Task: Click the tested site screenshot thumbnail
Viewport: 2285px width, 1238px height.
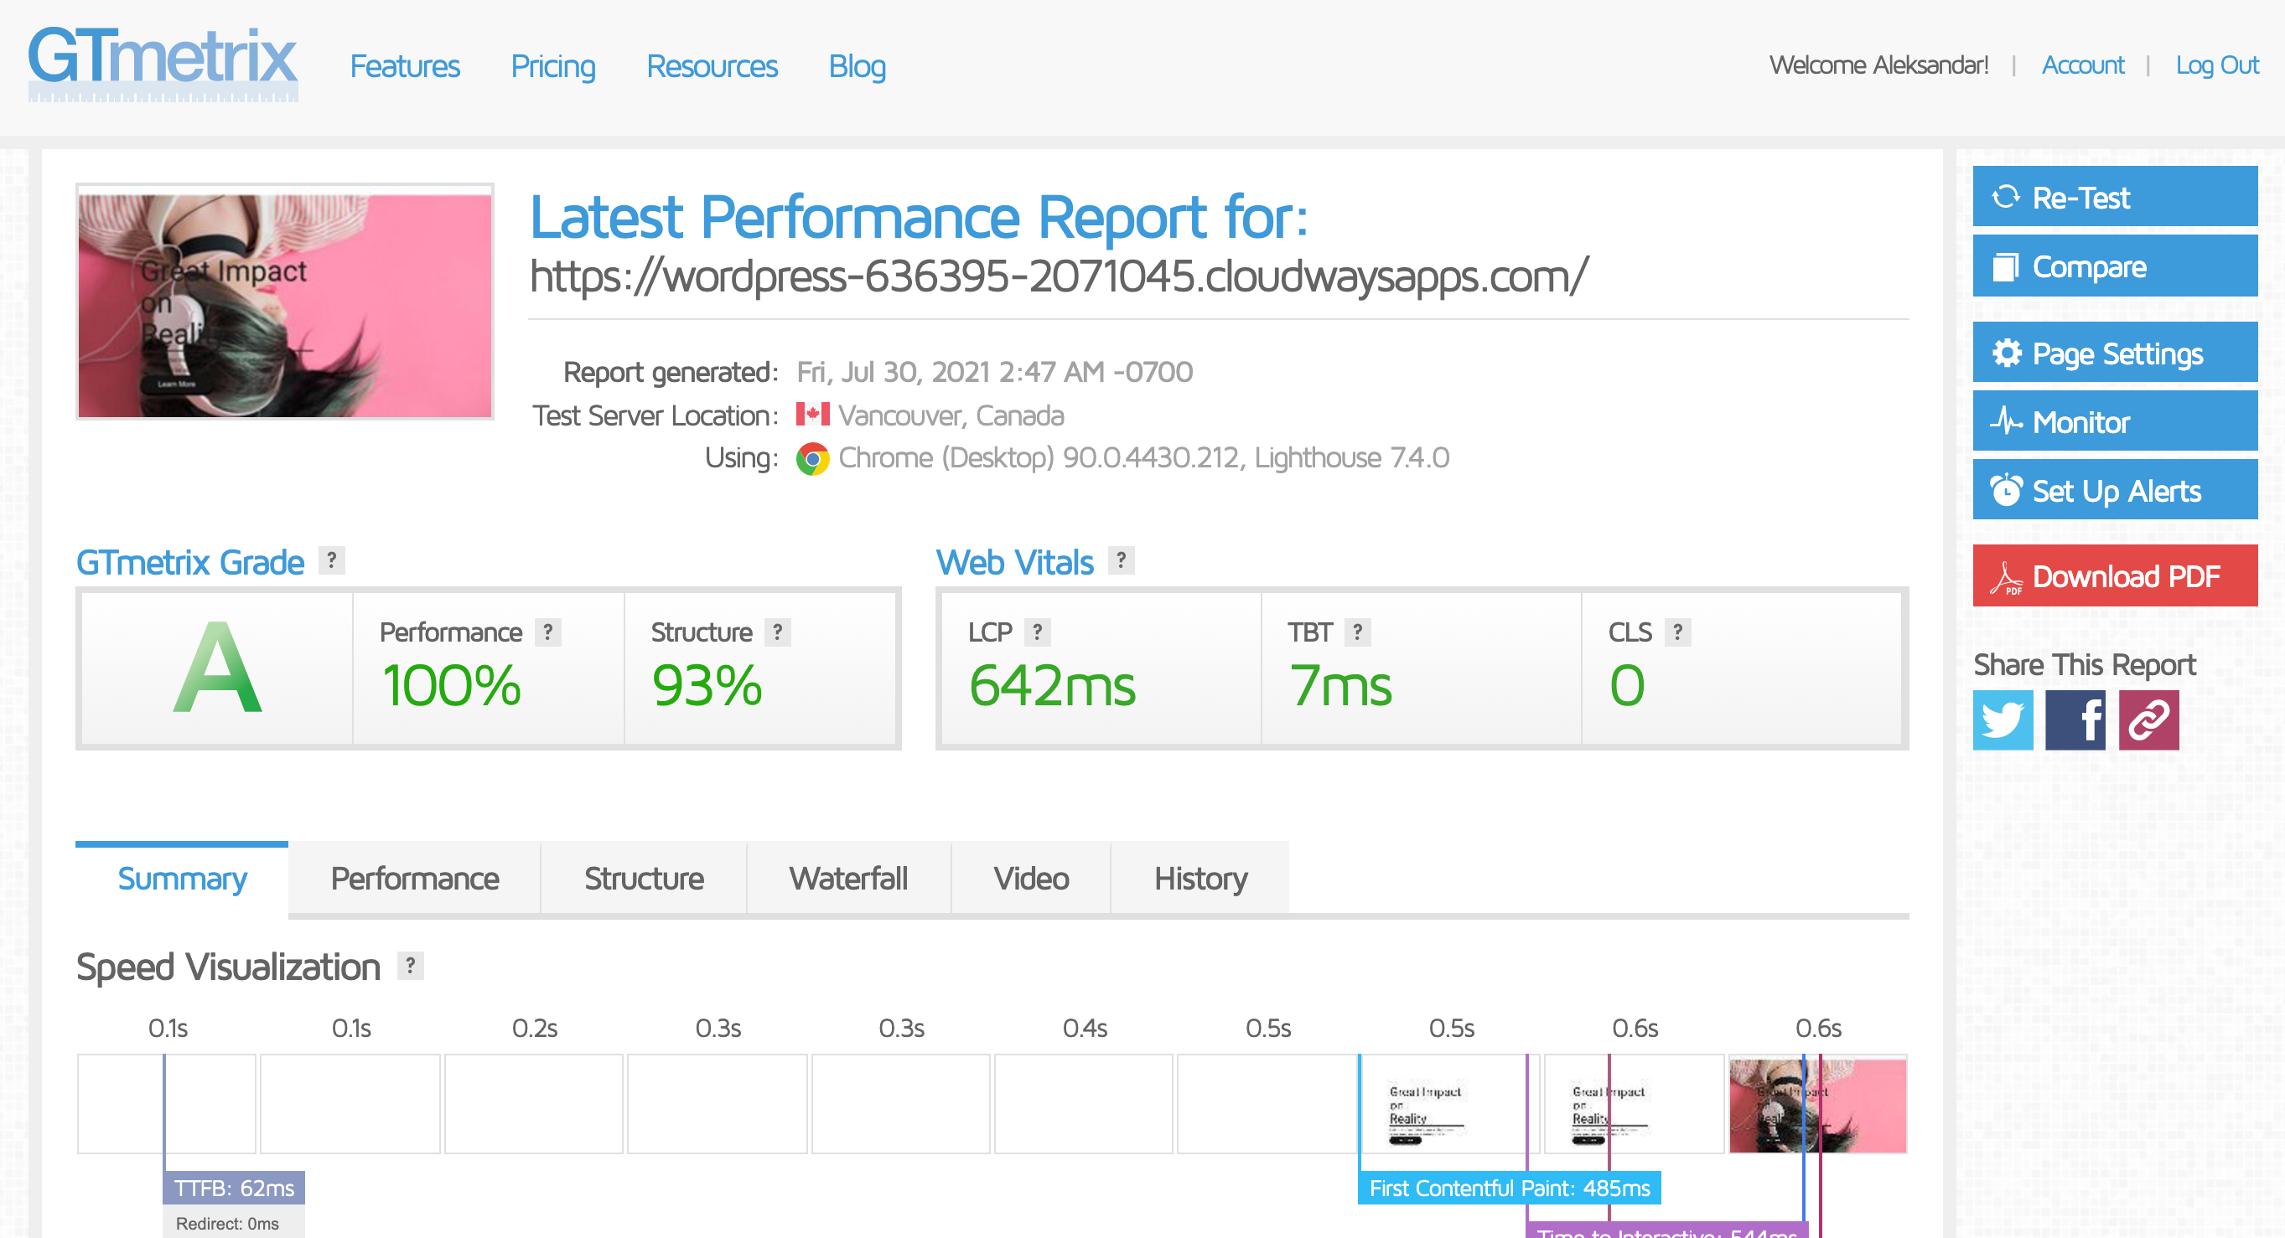Action: 285,302
